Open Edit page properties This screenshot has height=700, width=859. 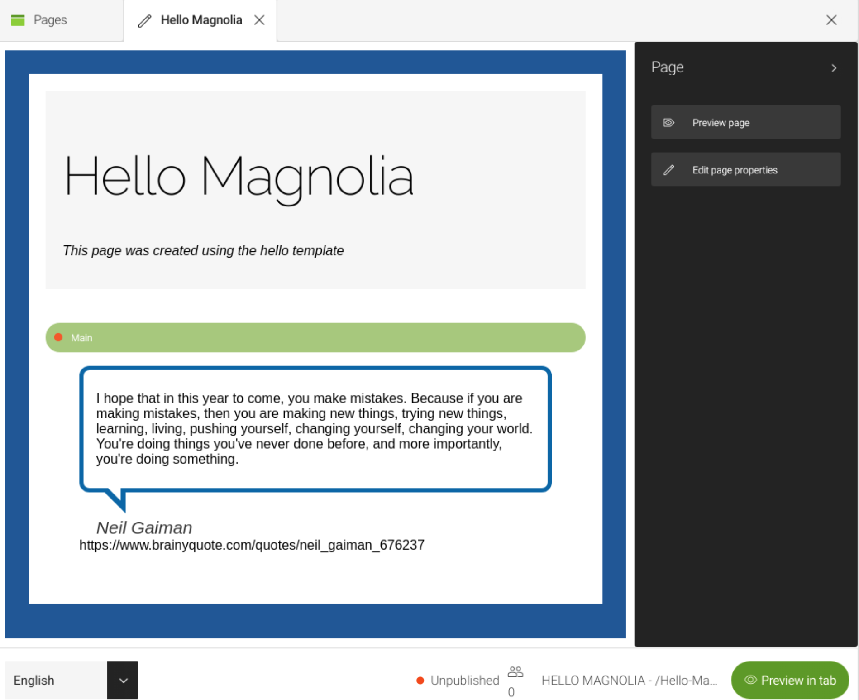(x=746, y=169)
